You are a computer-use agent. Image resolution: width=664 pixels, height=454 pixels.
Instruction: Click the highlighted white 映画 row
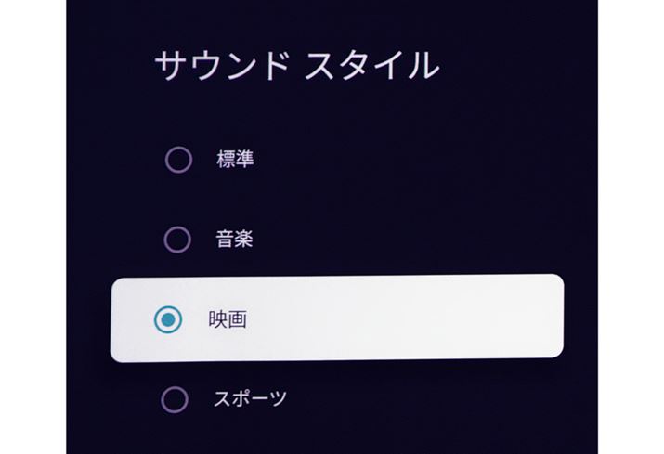(336, 318)
